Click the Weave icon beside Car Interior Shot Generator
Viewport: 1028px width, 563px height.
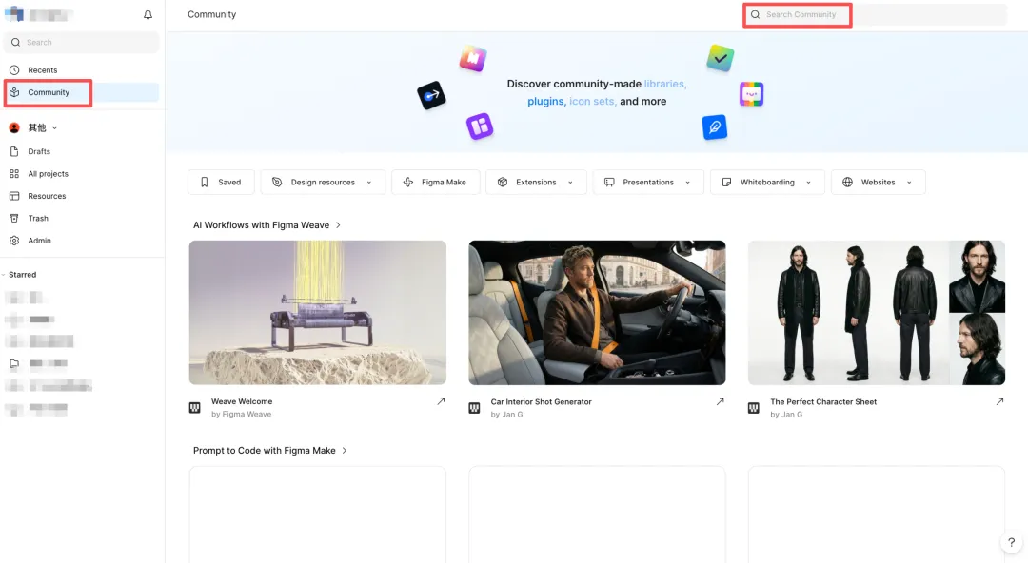tap(474, 408)
